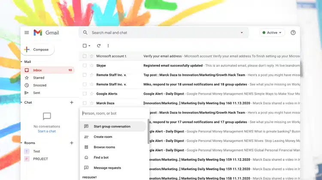This screenshot has width=322, height=180.
Task: Open search options dropdown arrow
Action: pyautogui.click(x=242, y=33)
